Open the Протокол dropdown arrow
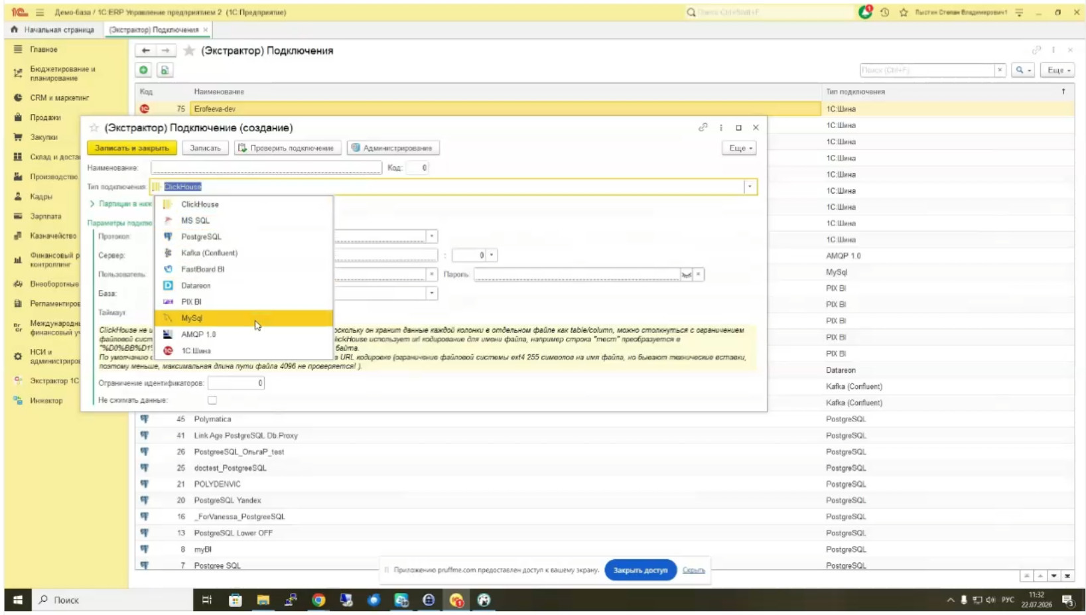Image resolution: width=1086 pixels, height=615 pixels. click(432, 236)
